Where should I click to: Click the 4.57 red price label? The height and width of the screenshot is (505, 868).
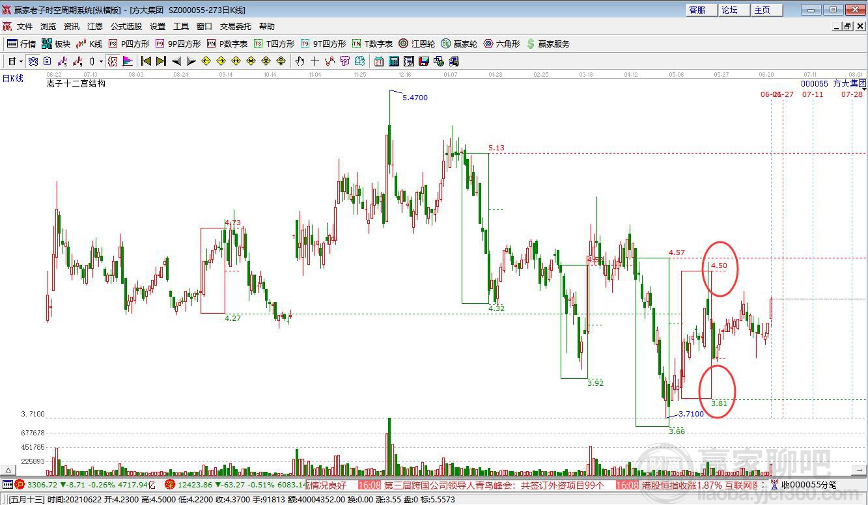pyautogui.click(x=677, y=252)
